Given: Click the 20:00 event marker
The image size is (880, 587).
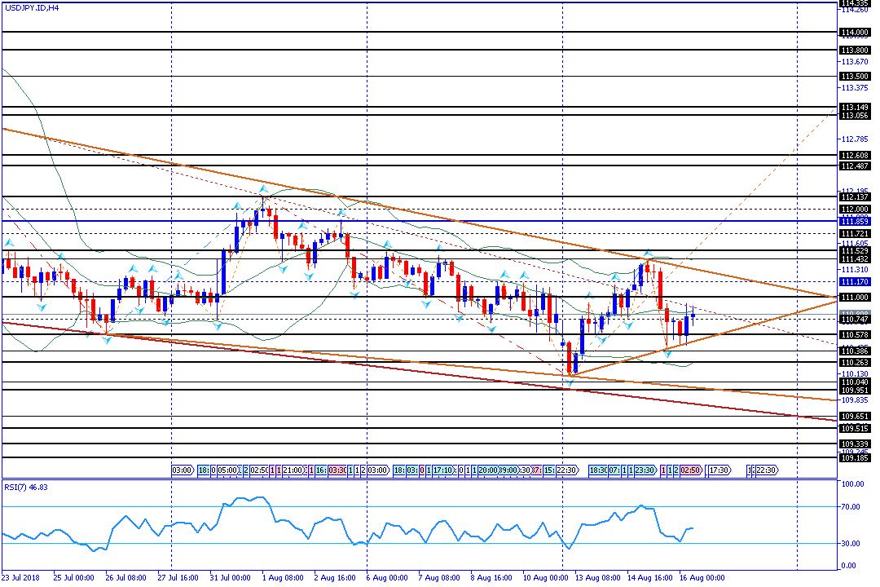Looking at the screenshot, I should tap(488, 470).
